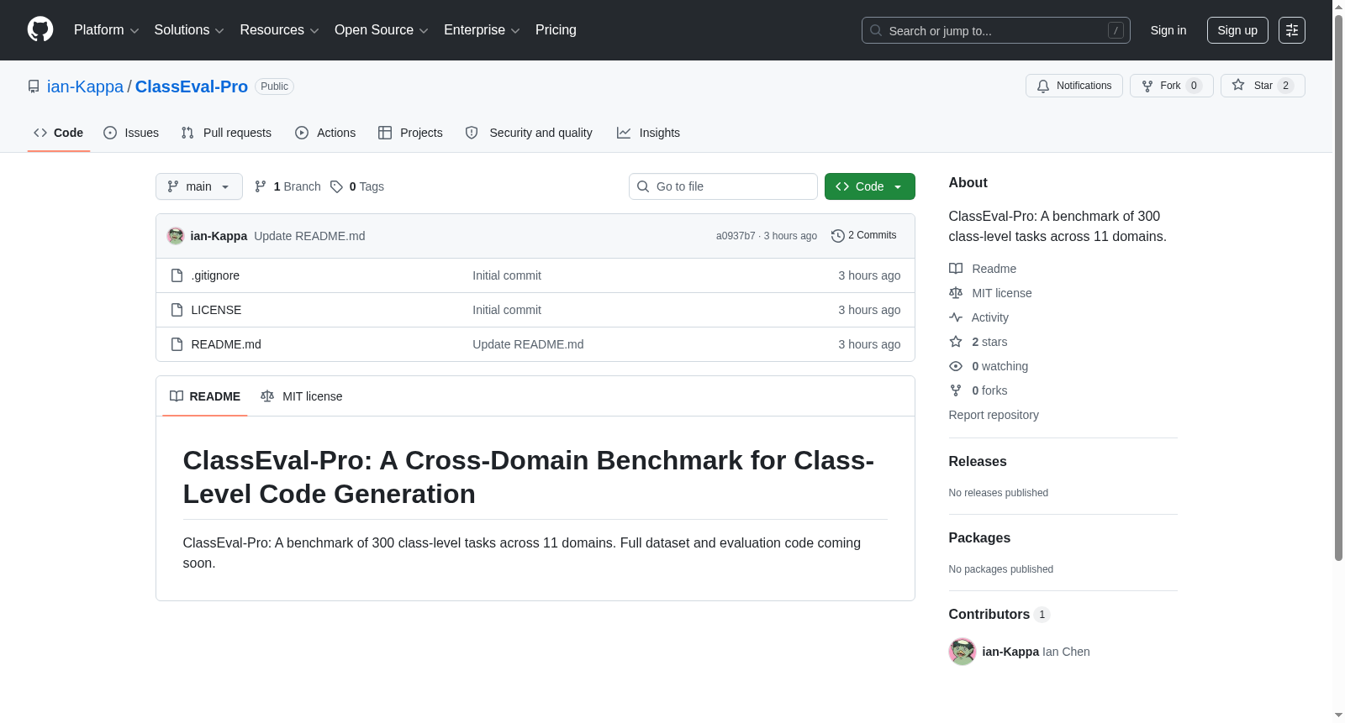Expand the Platform menu

[x=107, y=30]
